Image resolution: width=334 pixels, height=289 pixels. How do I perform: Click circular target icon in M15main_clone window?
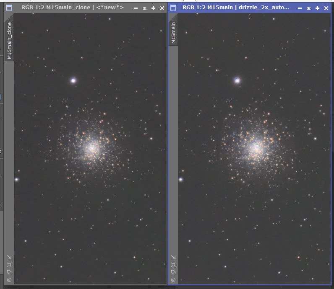tap(9, 280)
